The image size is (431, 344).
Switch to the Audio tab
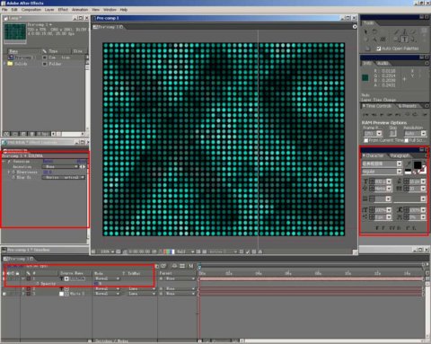(x=383, y=63)
